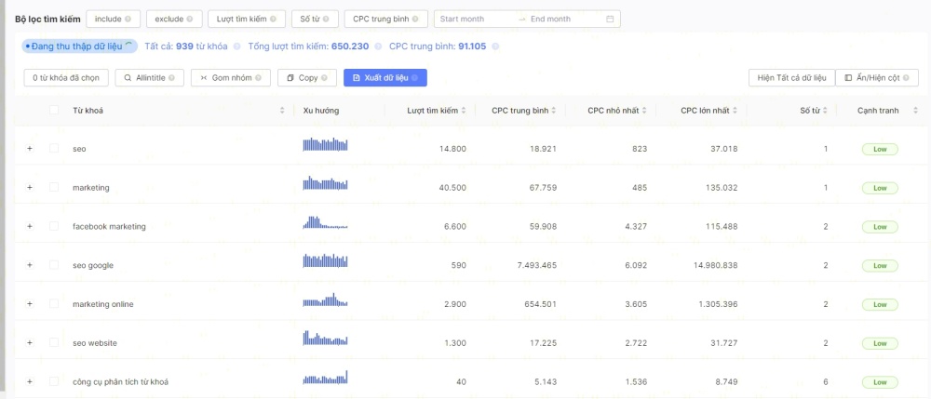Expand the seo google row with plus
Viewport: 931px width, 399px height.
pos(29,265)
